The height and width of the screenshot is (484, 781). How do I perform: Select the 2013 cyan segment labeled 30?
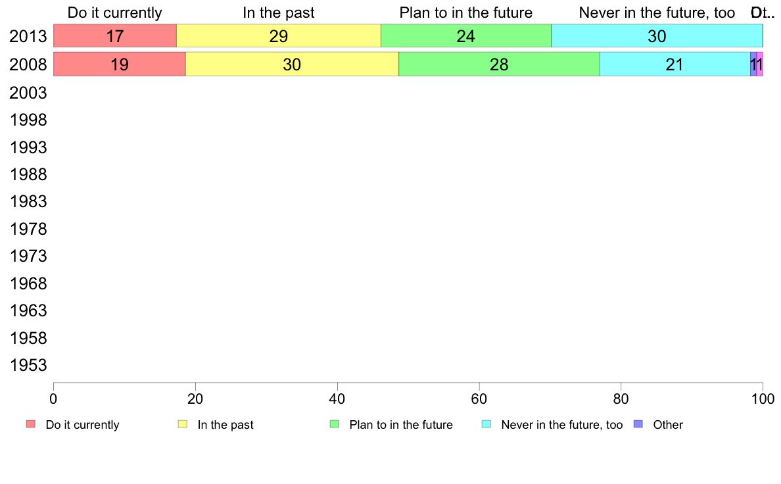[x=657, y=36]
